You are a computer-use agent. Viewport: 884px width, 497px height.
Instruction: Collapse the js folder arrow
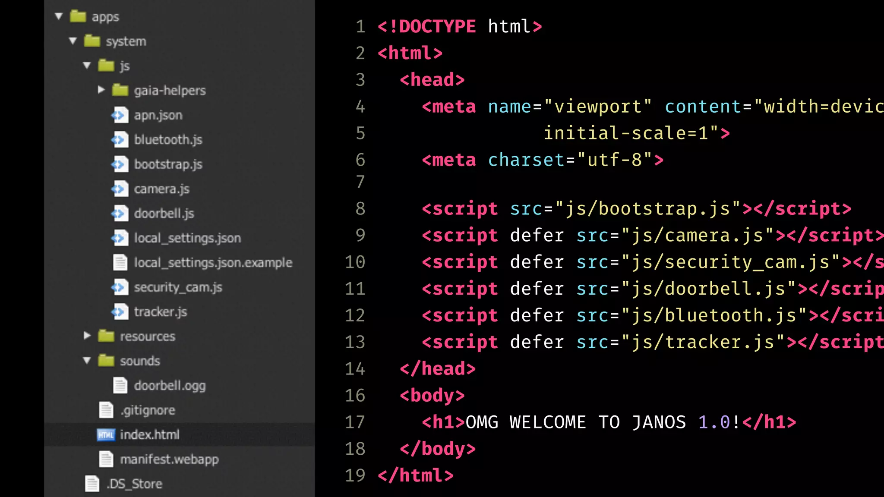point(87,66)
